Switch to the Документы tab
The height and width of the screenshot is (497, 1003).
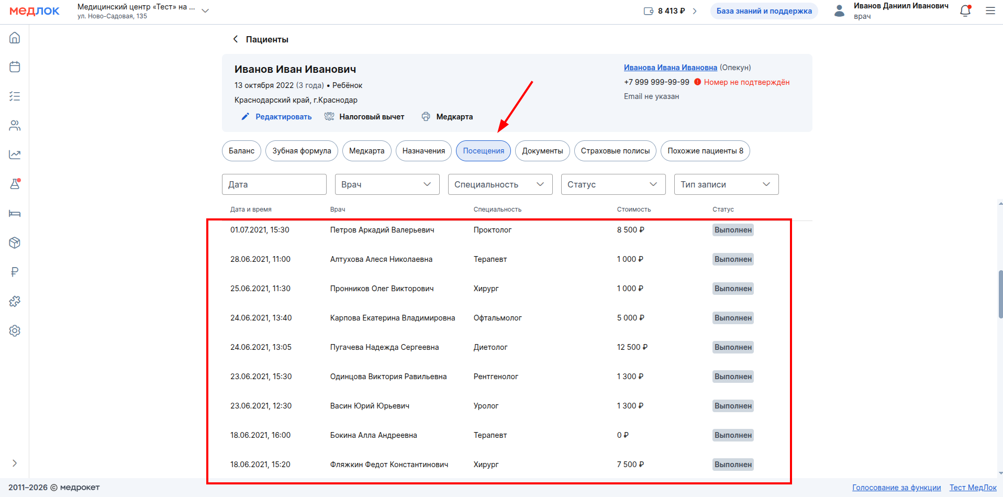click(542, 151)
